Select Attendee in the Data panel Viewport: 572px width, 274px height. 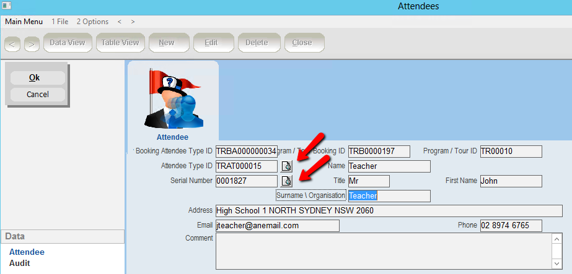tap(27, 252)
